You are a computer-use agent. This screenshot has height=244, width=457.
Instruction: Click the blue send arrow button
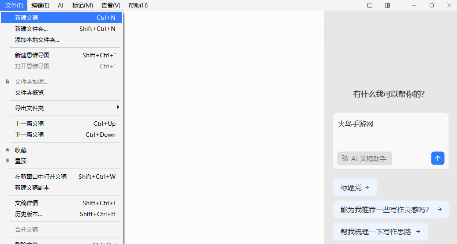tap(438, 158)
